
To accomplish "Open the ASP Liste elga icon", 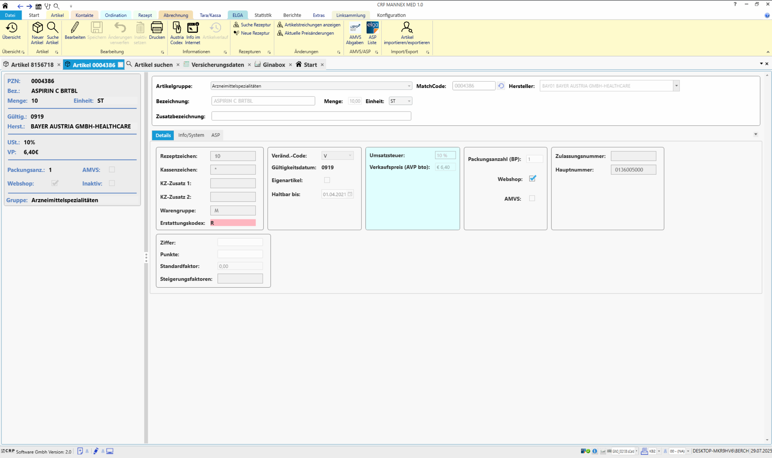I will pos(372,33).
